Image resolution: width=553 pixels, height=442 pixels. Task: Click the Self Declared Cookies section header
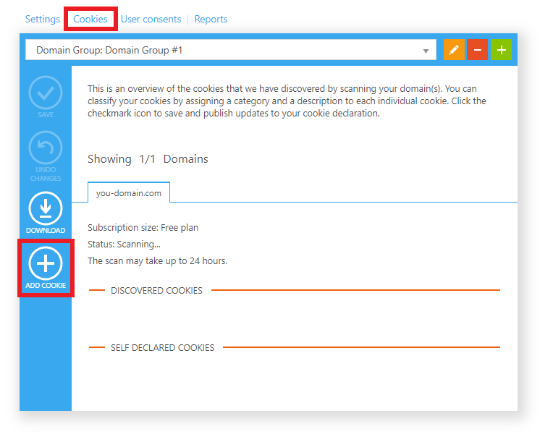coord(163,347)
